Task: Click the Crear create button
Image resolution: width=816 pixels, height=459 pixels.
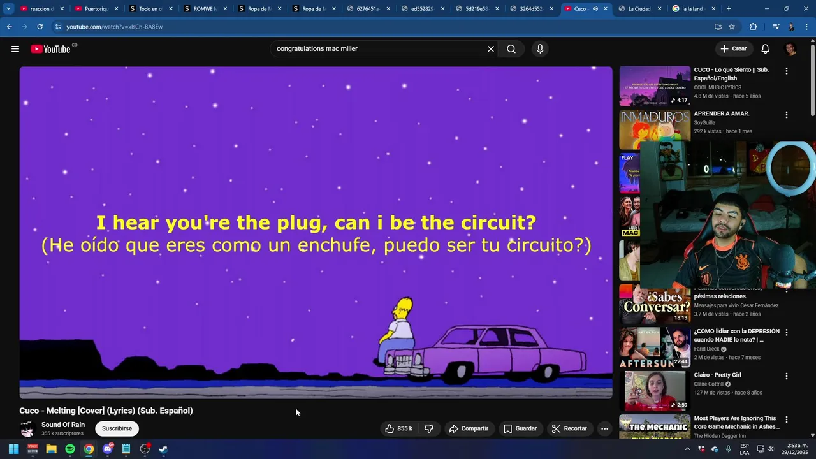Action: pos(734,49)
